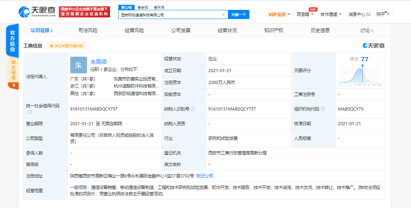Click the help icon beside 纳税人识别号
Image resolution: width=411 pixels, height=208 pixels.
[193, 109]
